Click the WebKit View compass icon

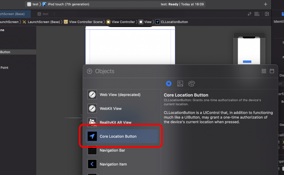point(92,109)
